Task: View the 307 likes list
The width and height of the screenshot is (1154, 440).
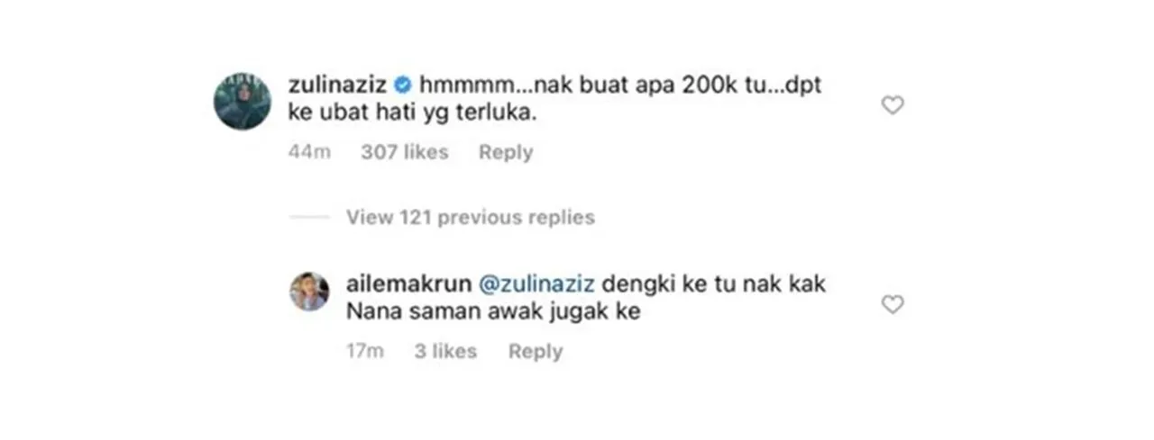Action: point(404,152)
